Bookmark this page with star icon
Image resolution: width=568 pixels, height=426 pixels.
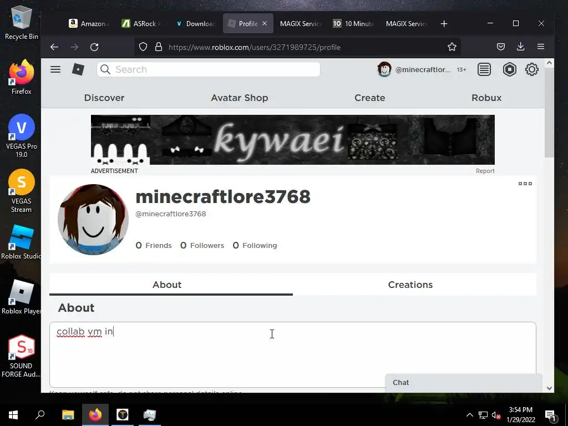tap(452, 47)
